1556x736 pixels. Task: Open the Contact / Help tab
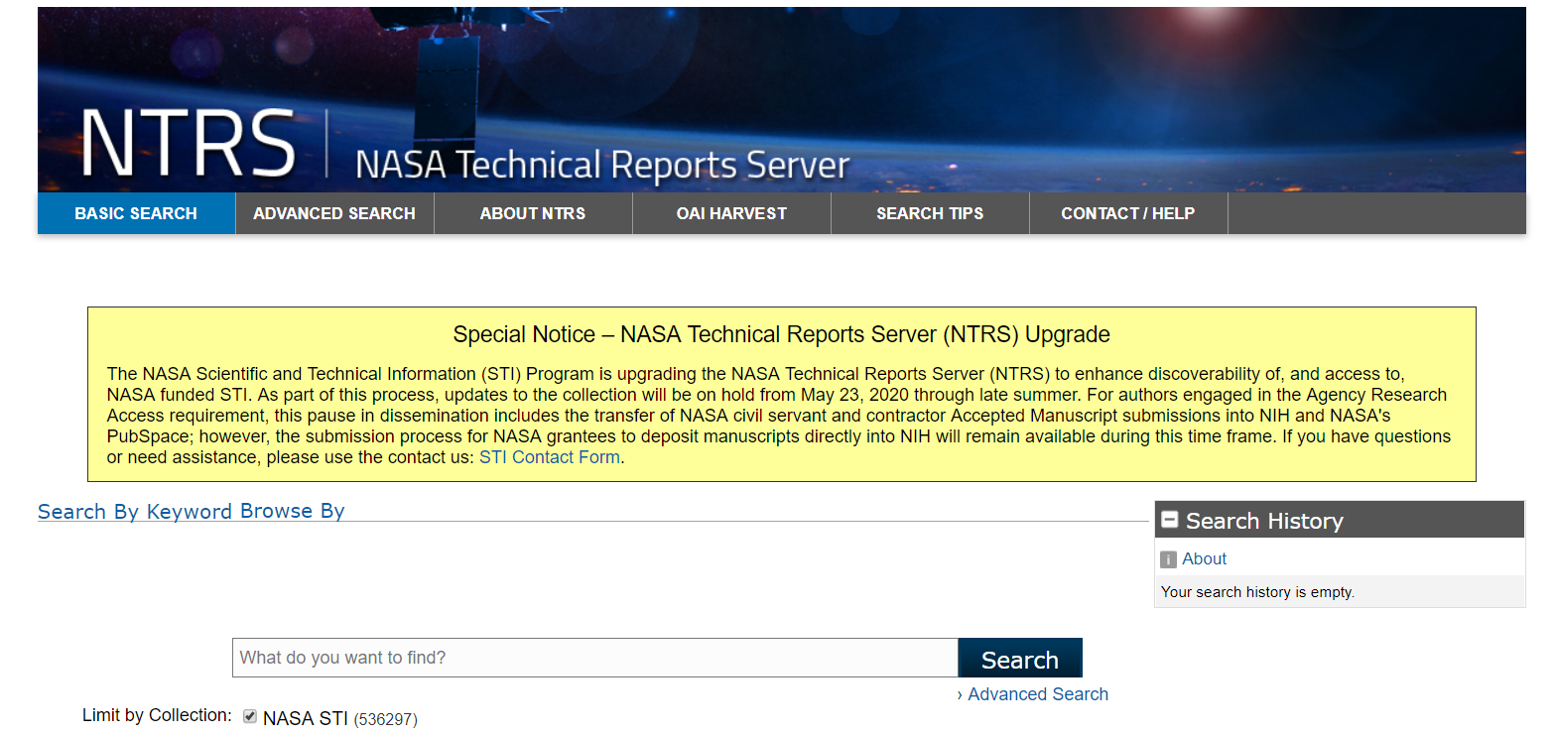point(1128,213)
